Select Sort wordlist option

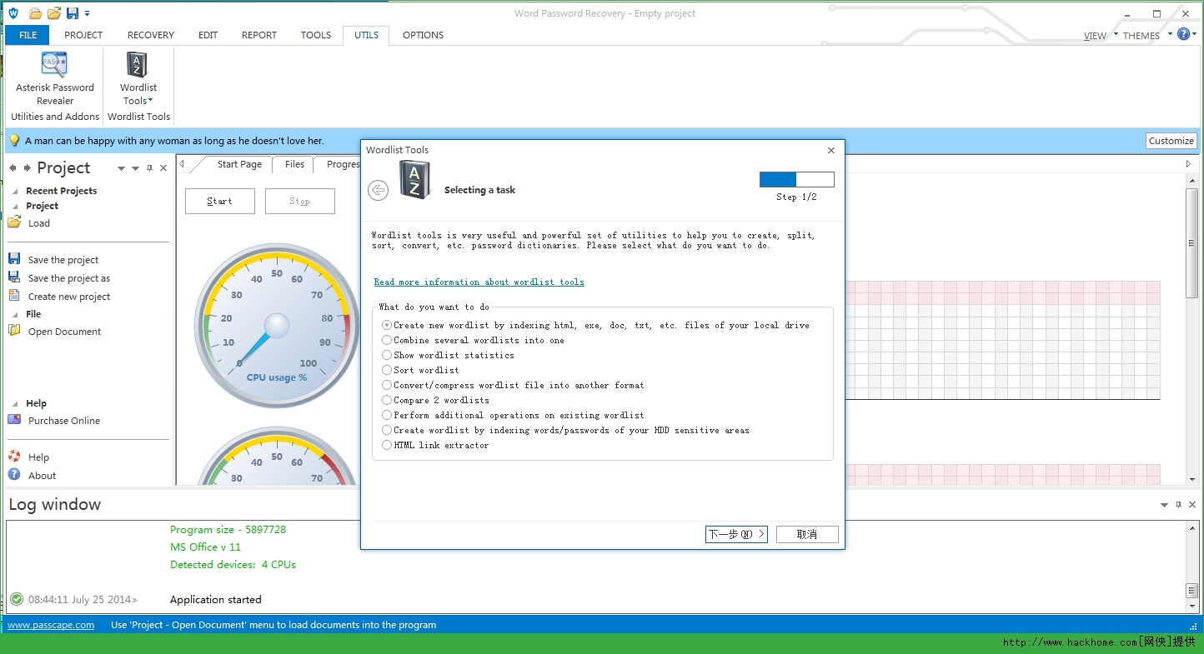pos(420,370)
